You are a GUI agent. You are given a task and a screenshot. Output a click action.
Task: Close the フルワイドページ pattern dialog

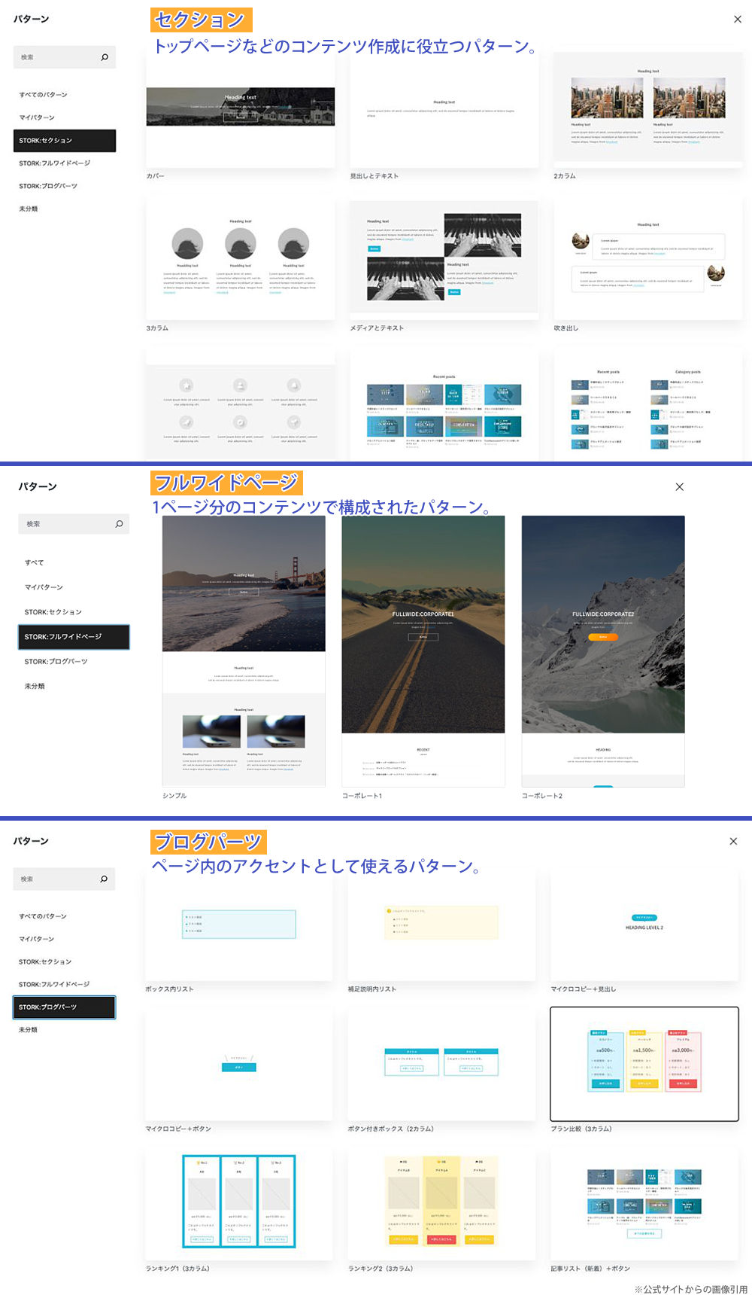[x=679, y=487]
